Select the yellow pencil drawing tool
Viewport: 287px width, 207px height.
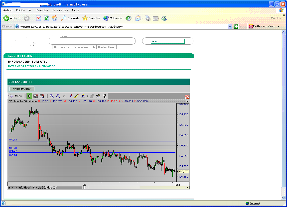[77, 96]
